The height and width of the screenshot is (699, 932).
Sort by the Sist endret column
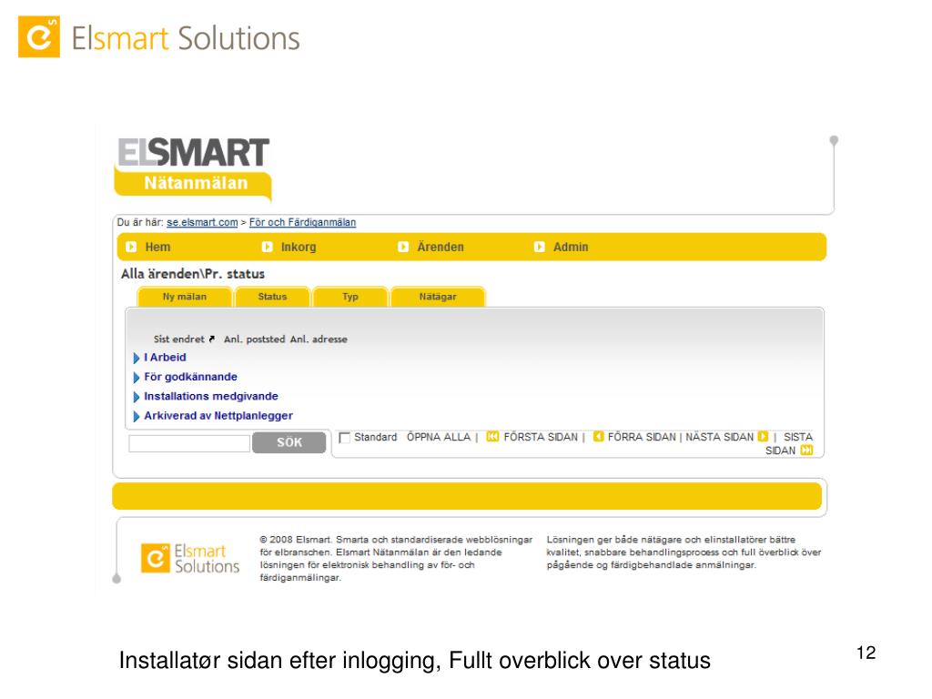[x=178, y=339]
